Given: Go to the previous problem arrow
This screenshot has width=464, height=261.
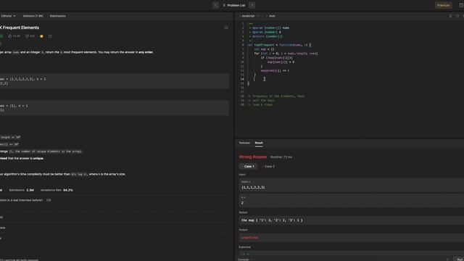Looking at the screenshot, I should [x=215, y=5].
